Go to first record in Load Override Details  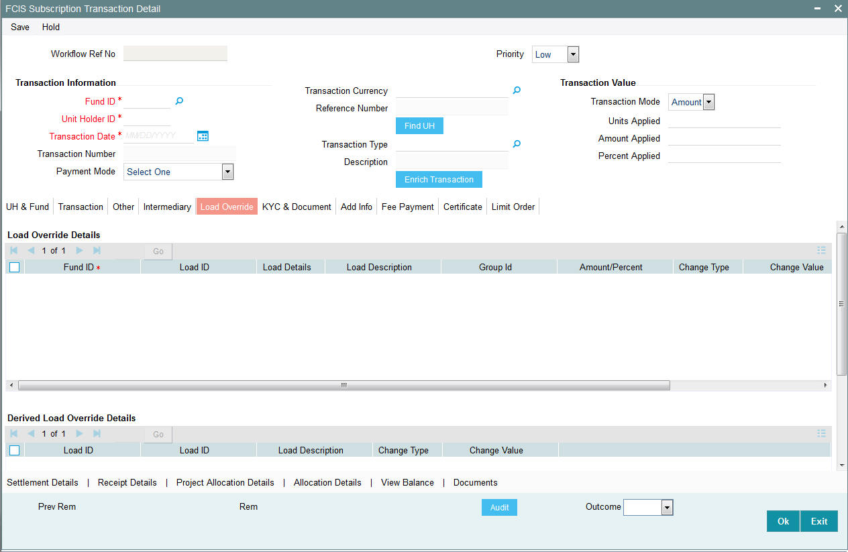click(x=14, y=250)
